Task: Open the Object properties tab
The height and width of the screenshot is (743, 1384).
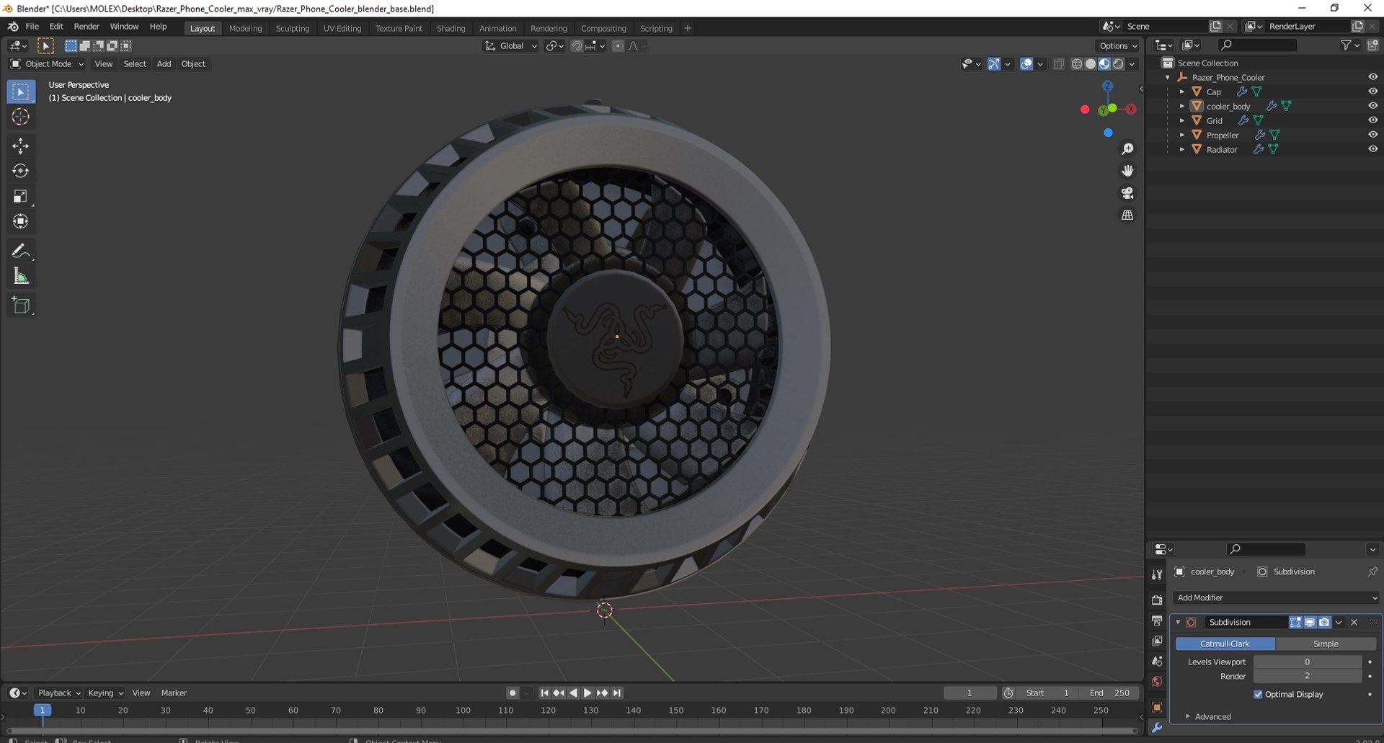Action: pos(1157,707)
